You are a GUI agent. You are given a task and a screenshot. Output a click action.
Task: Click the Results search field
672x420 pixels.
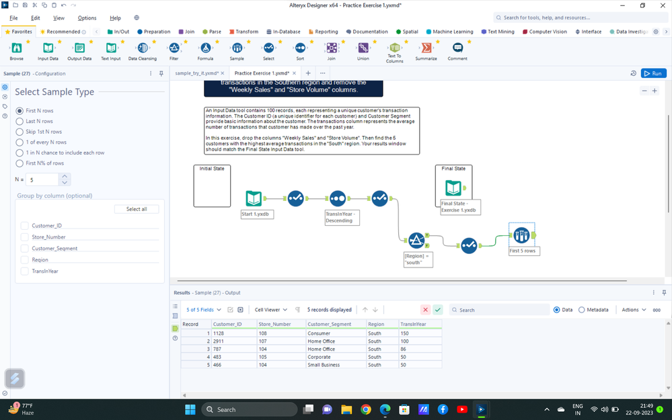[499, 310]
